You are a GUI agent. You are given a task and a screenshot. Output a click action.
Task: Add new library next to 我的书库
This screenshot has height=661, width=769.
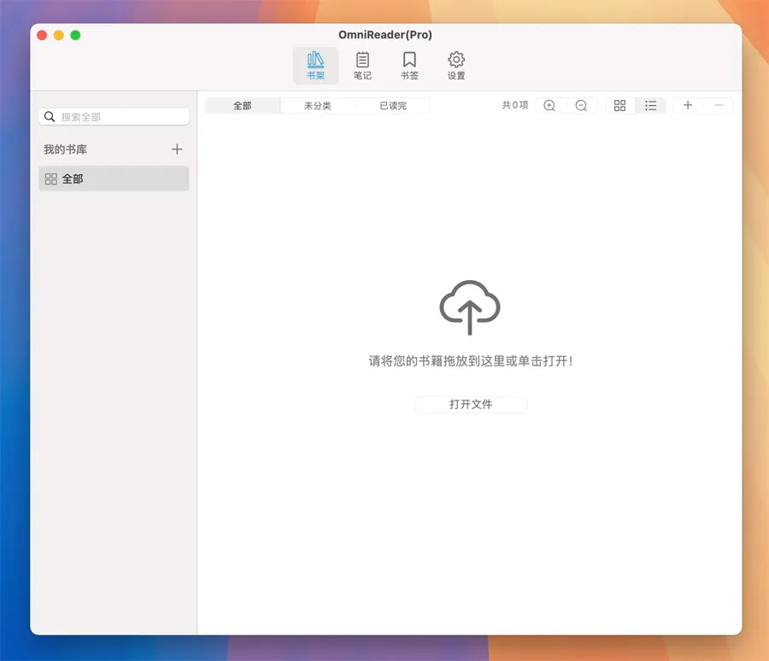point(177,149)
